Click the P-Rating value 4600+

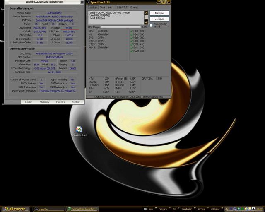69,28
